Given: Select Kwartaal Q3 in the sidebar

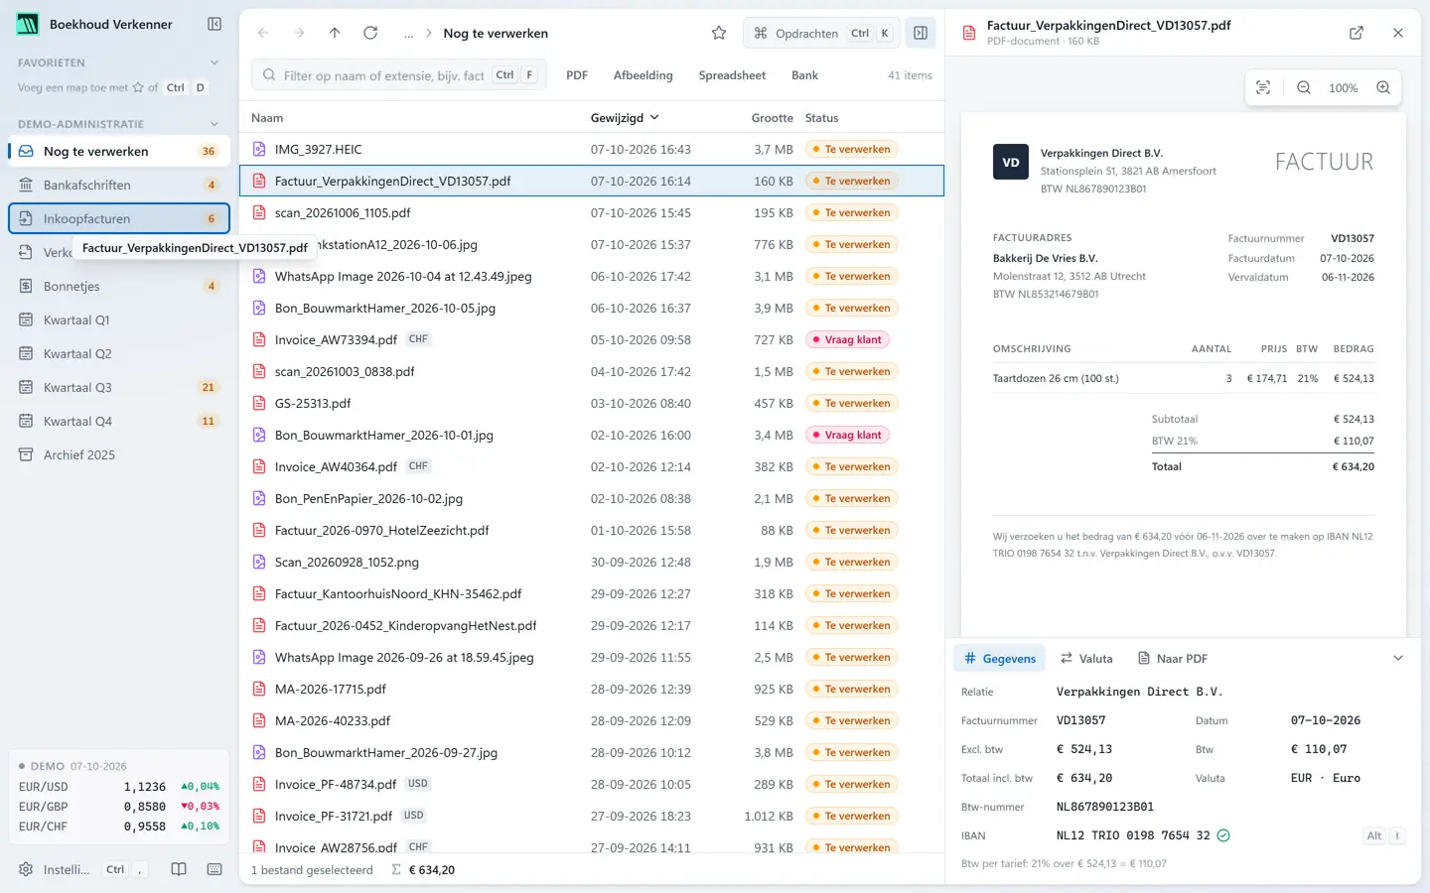Looking at the screenshot, I should click(119, 387).
